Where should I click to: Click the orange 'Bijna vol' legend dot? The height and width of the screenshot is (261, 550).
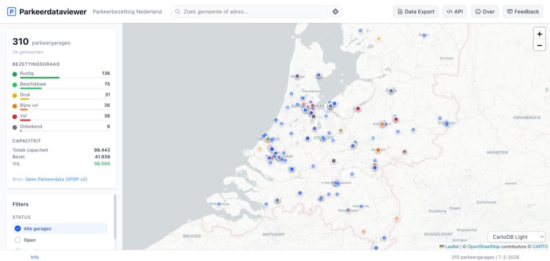(x=15, y=106)
